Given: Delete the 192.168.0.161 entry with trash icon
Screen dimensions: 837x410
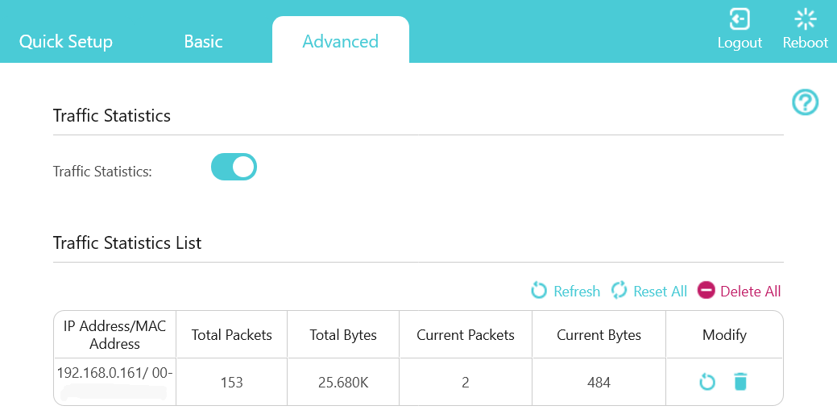Looking at the screenshot, I should click(740, 382).
